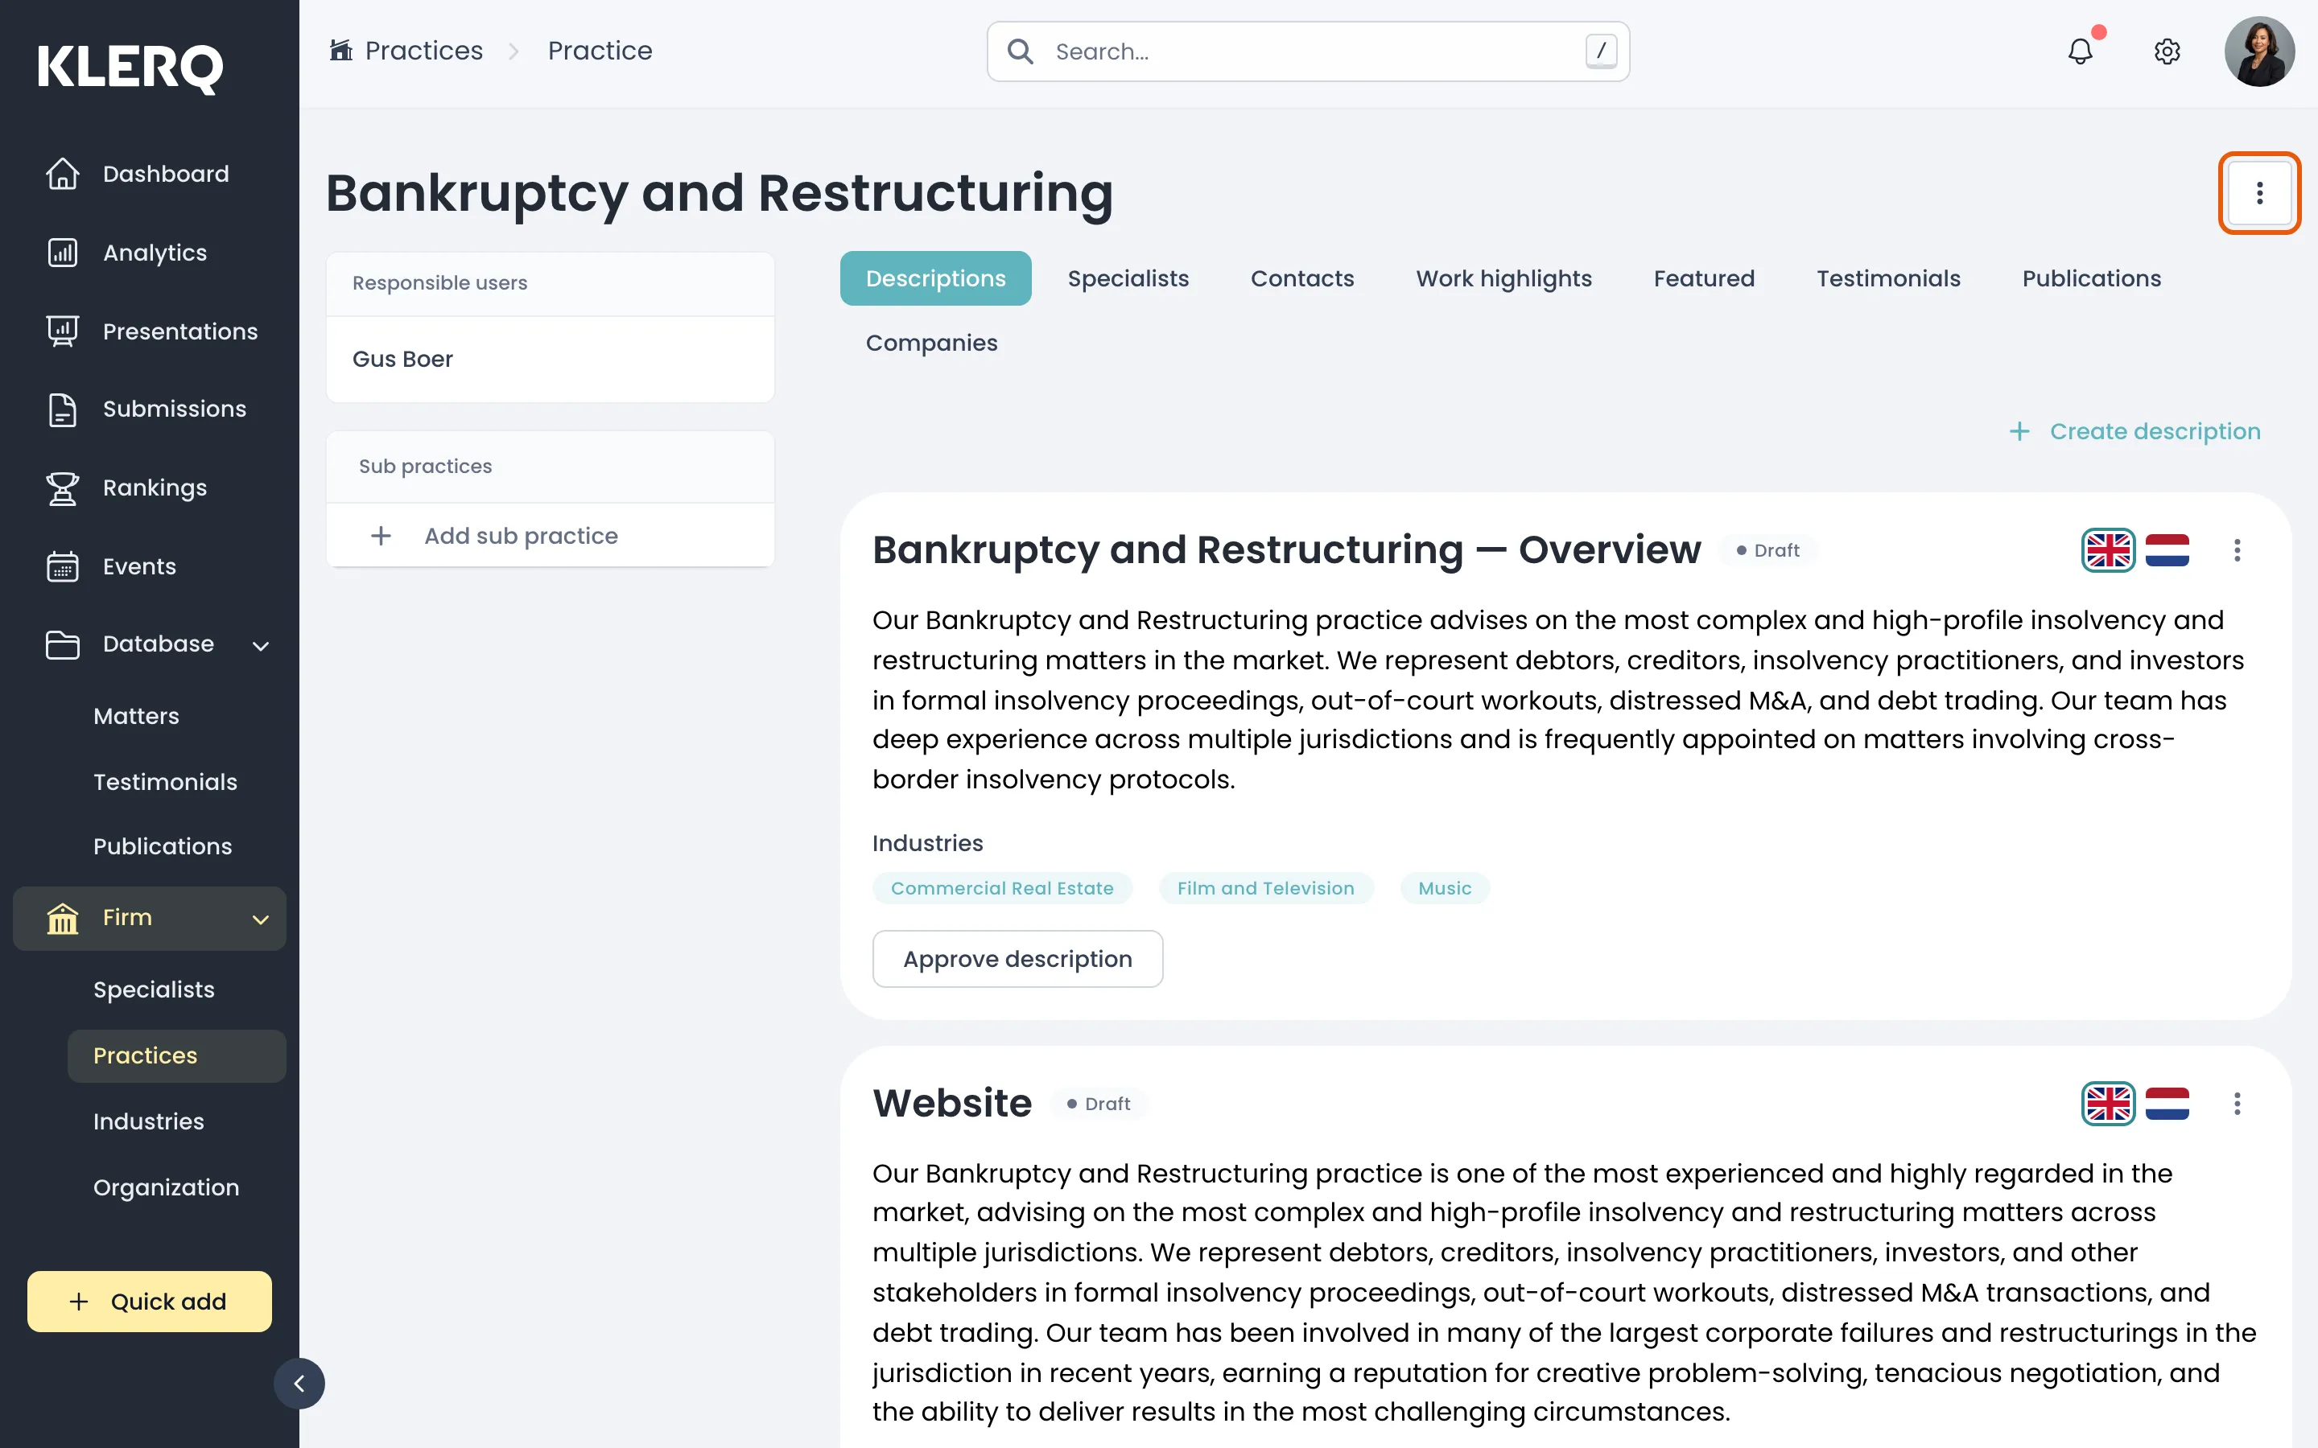Screen dimensions: 2318x1448
Task: Click the Presentations board icon
Action: click(62, 331)
